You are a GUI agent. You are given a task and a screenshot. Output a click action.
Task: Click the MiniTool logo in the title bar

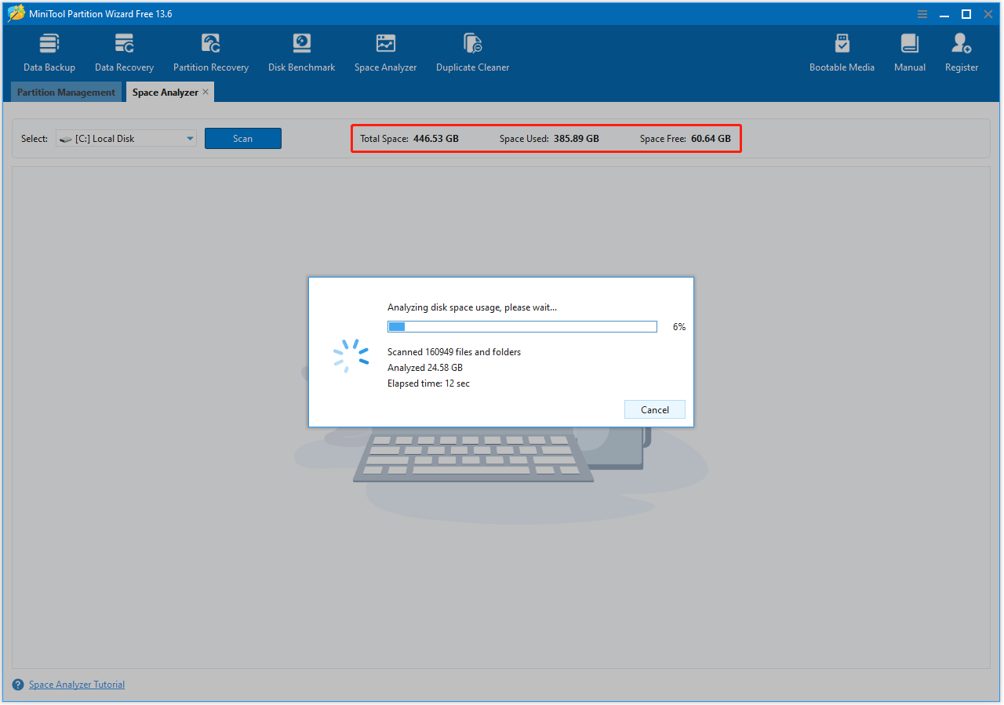[x=15, y=13]
